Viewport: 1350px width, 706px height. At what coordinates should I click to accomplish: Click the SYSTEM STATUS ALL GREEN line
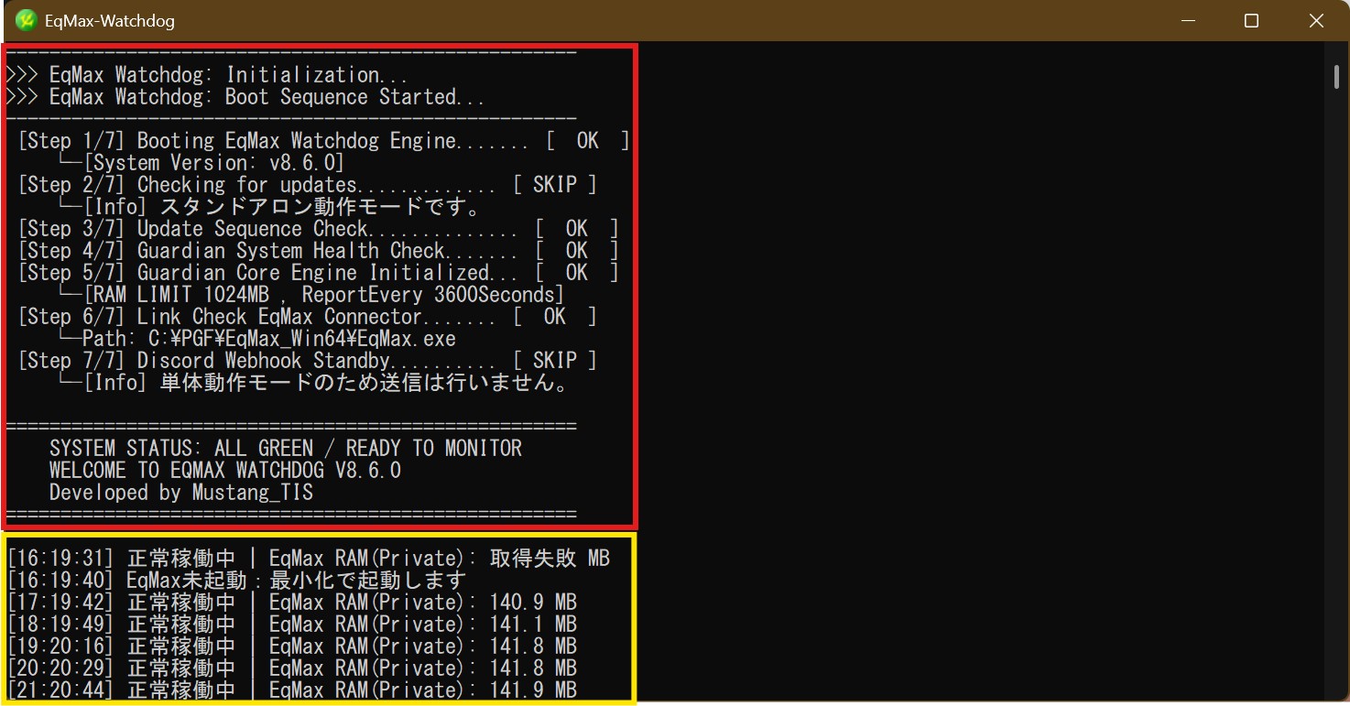[x=285, y=449]
